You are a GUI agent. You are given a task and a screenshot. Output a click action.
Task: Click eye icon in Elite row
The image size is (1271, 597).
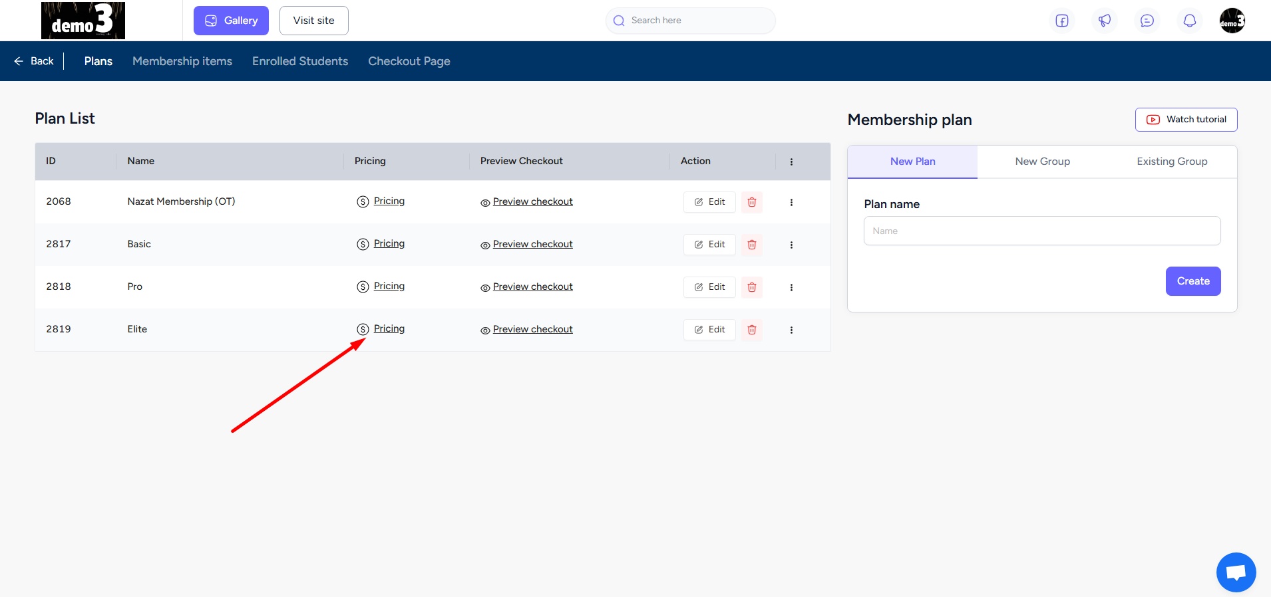485,330
